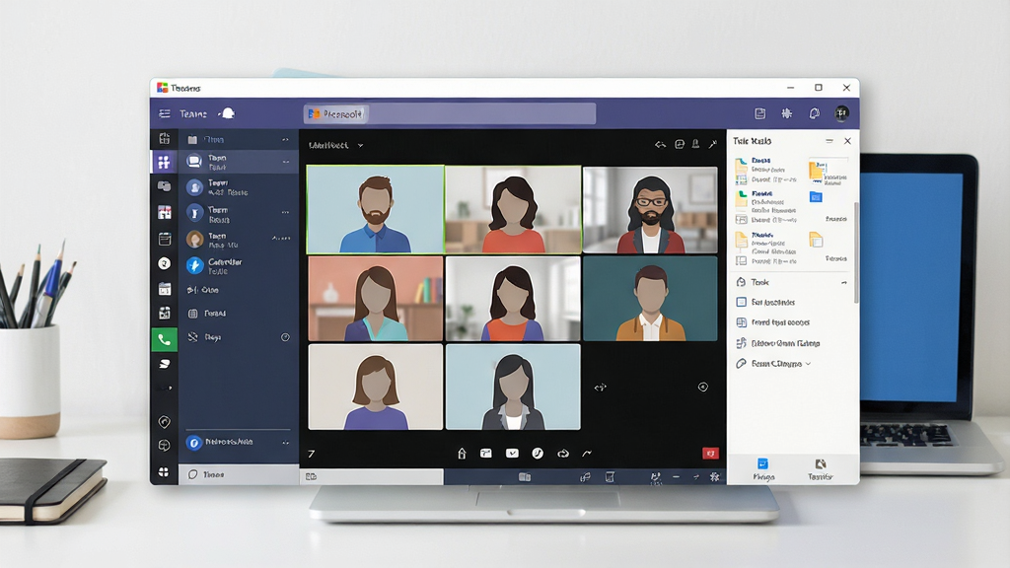This screenshot has width=1010, height=568.
Task: Click the reply arrows icon above video grid
Action: click(x=660, y=144)
